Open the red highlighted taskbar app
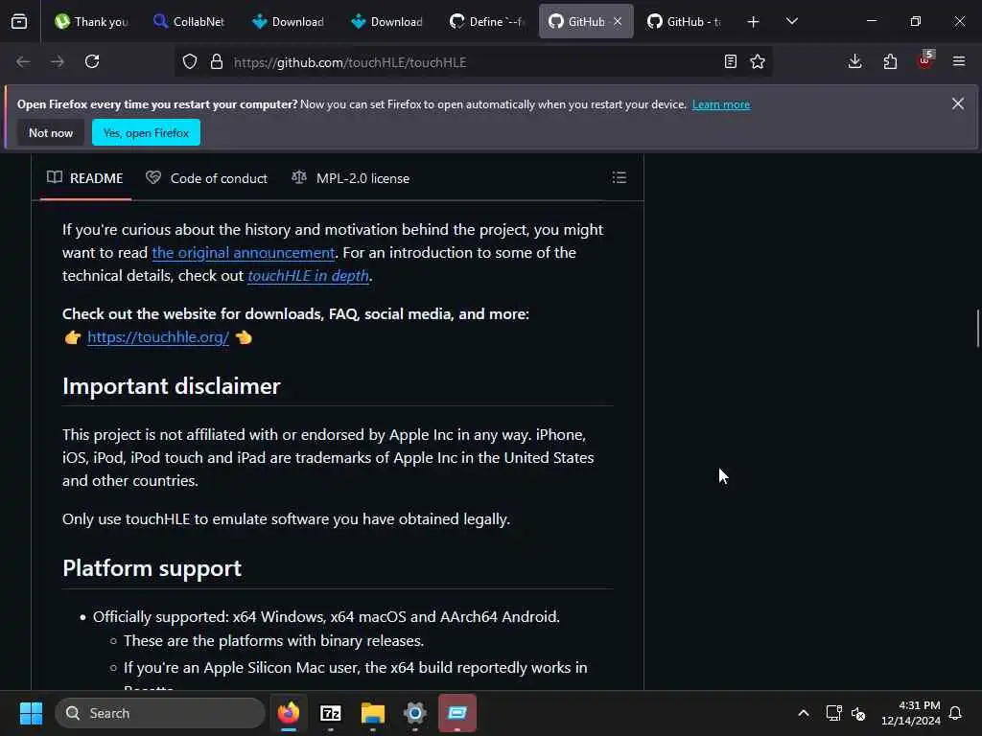982x736 pixels. pyautogui.click(x=457, y=713)
